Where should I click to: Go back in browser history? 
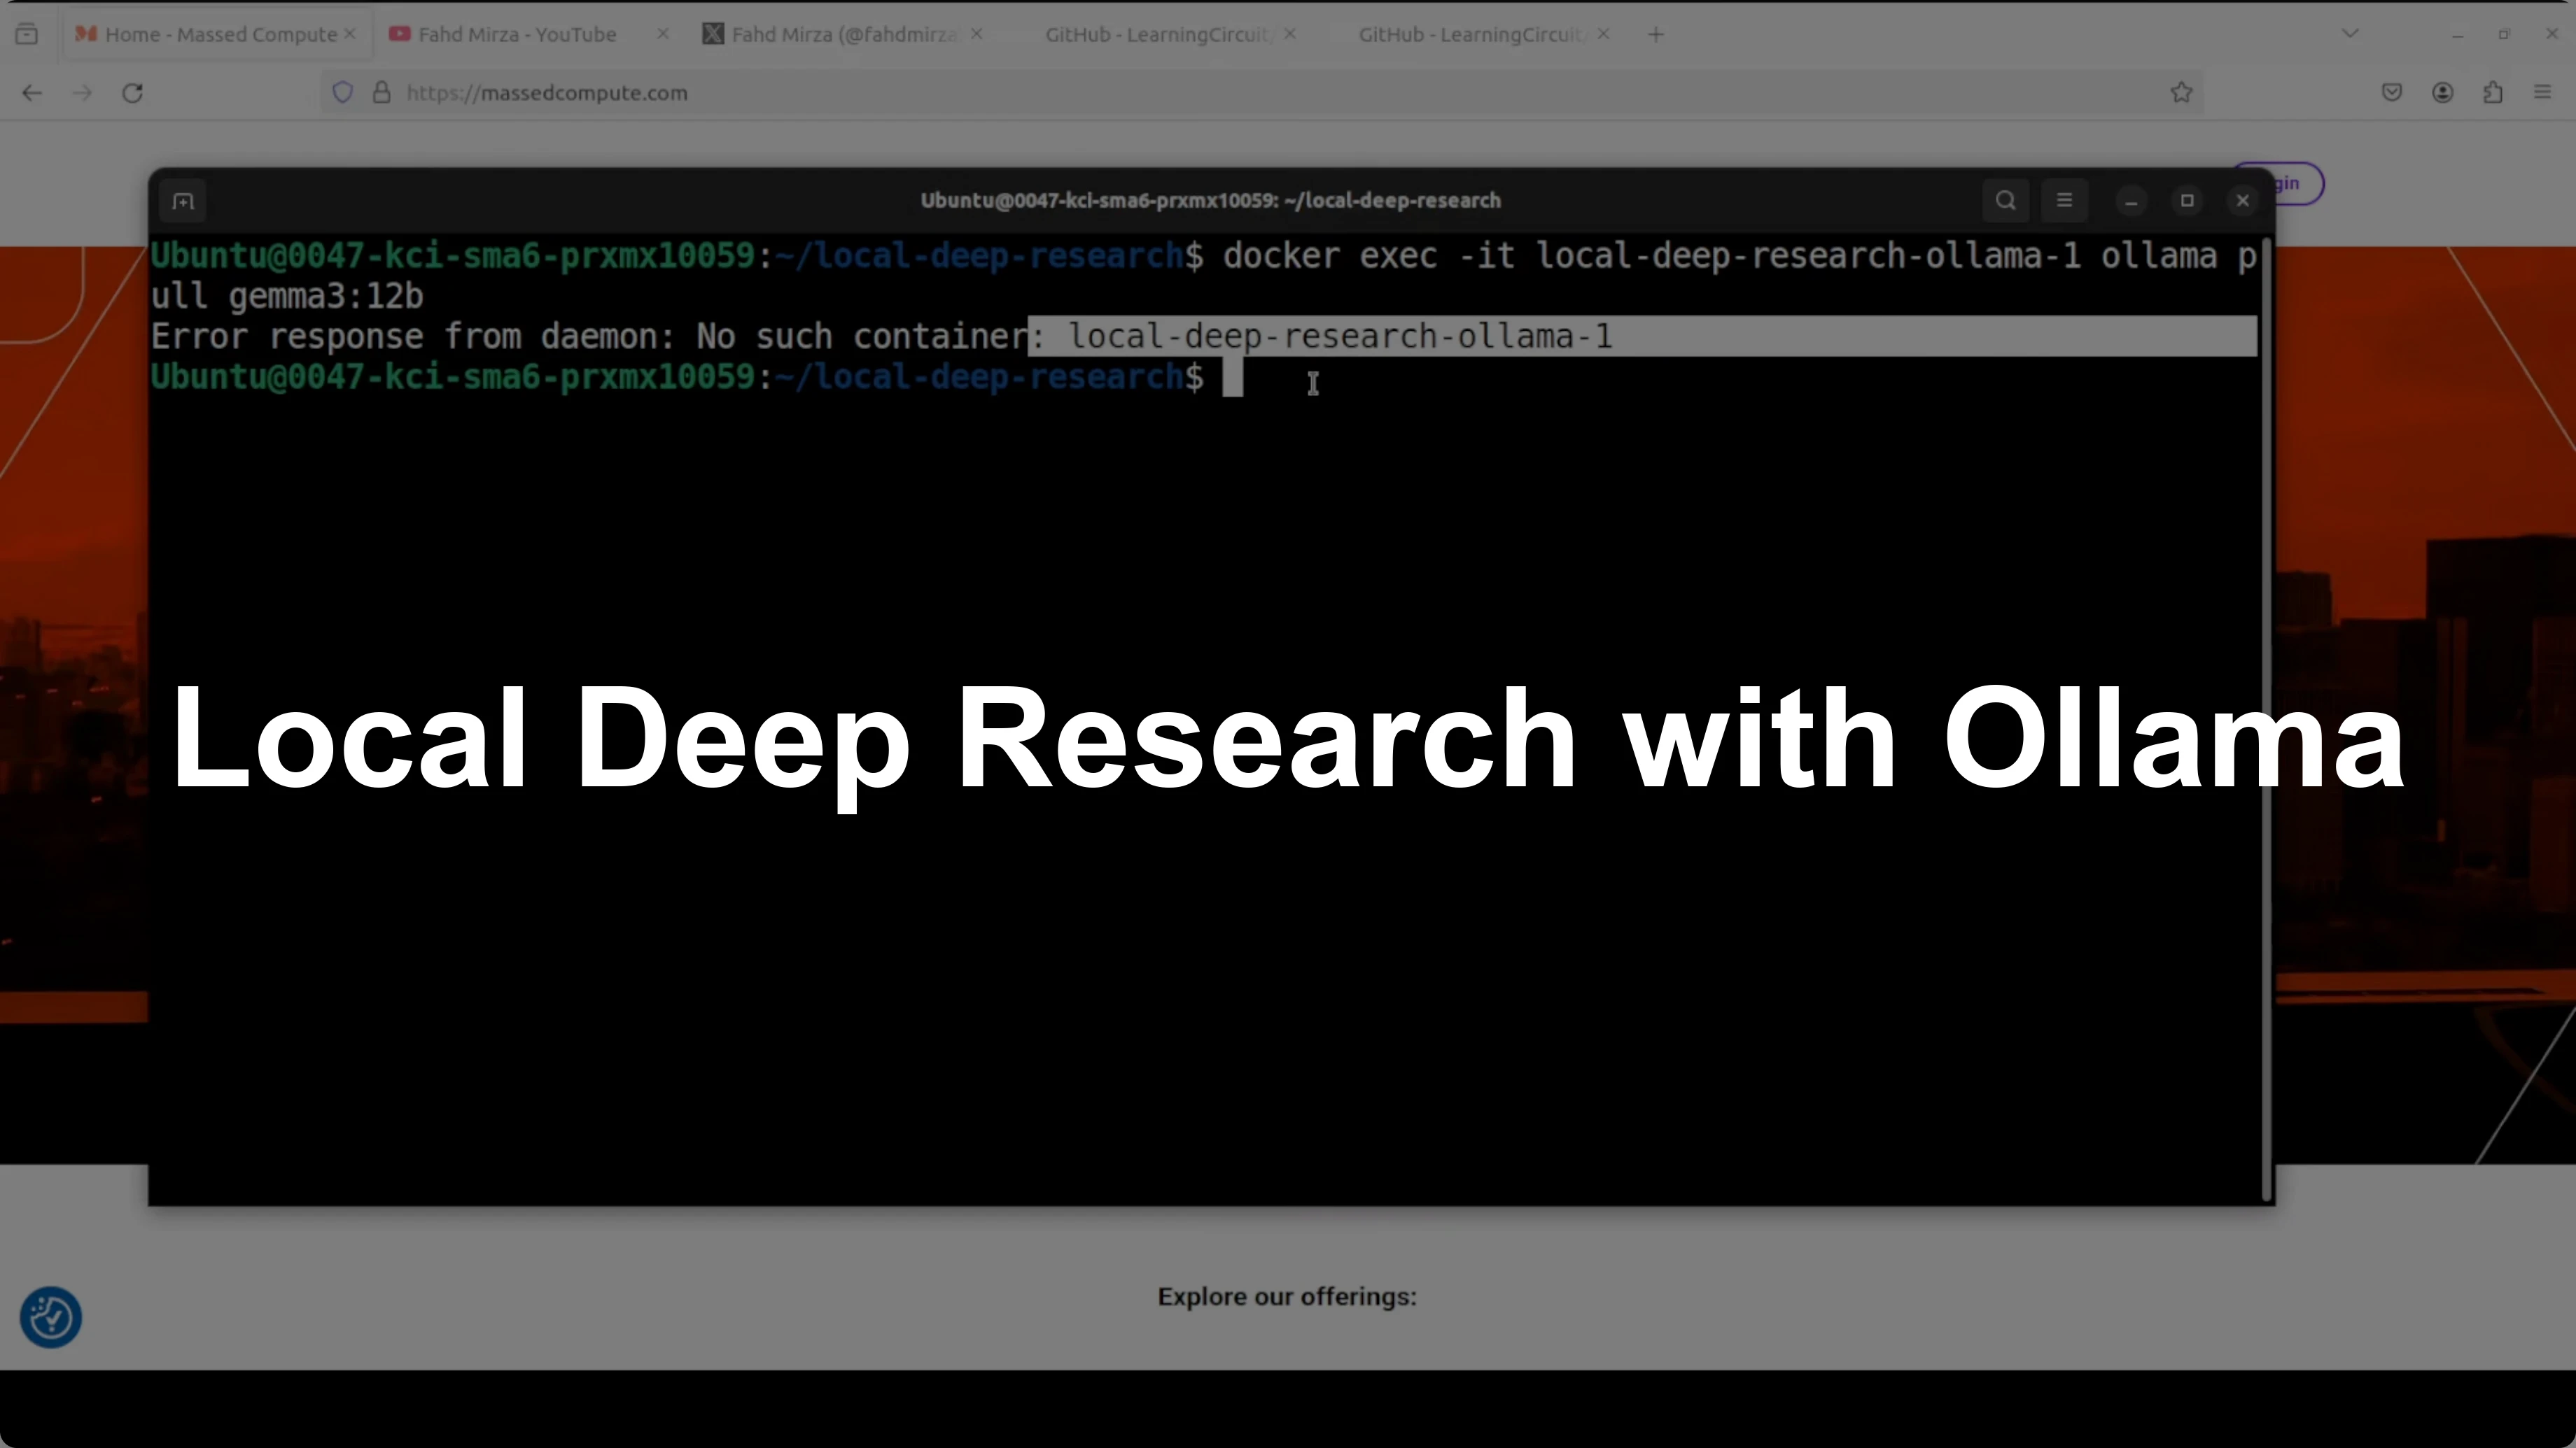(x=32, y=93)
